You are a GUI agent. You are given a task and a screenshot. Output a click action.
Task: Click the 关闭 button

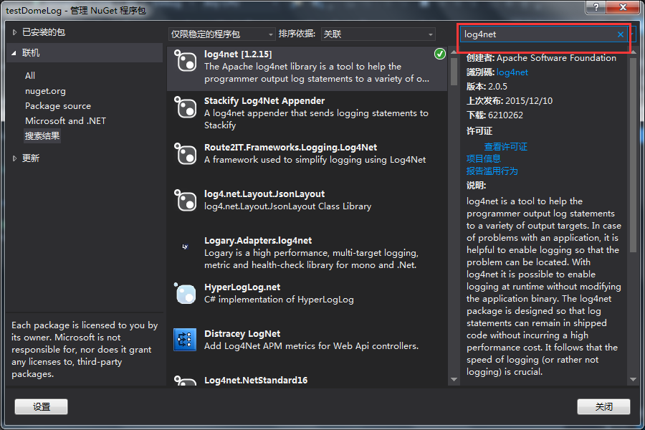[x=603, y=406]
